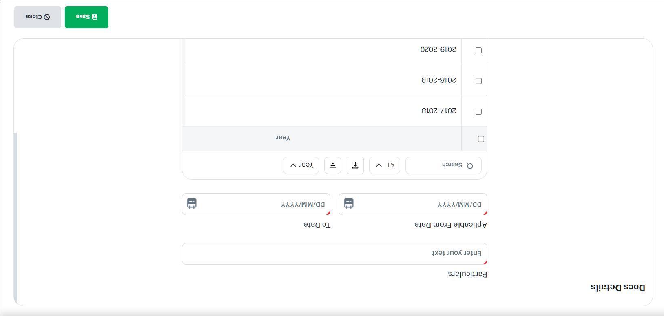Focus the Search box in year grid
664x316 pixels.
coord(443,165)
